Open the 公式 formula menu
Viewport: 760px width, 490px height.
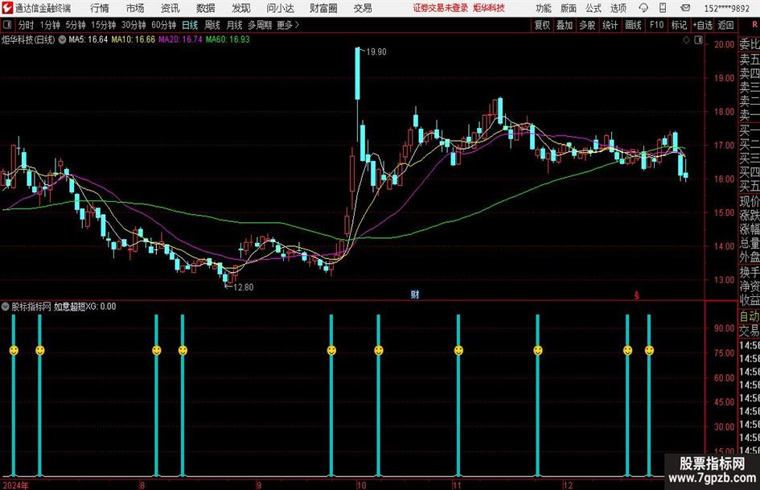pyautogui.click(x=593, y=8)
